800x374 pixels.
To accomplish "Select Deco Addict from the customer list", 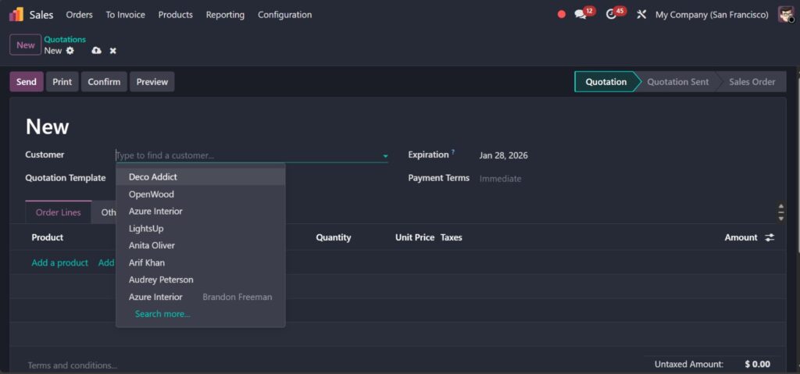I will [153, 177].
